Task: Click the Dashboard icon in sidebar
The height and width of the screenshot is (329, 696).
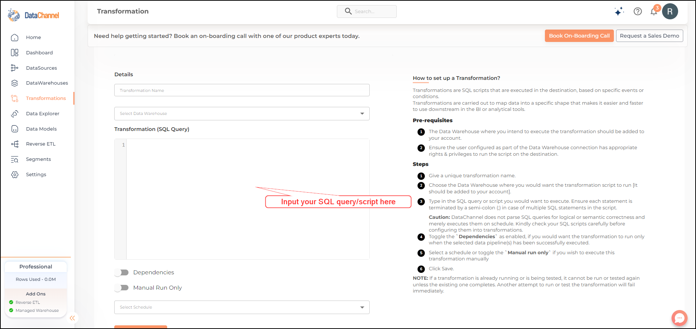Action: (x=15, y=53)
